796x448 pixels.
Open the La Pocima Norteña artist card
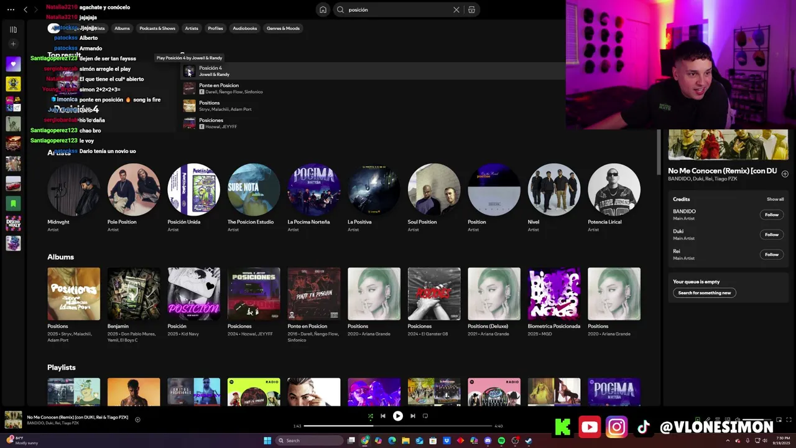314,198
